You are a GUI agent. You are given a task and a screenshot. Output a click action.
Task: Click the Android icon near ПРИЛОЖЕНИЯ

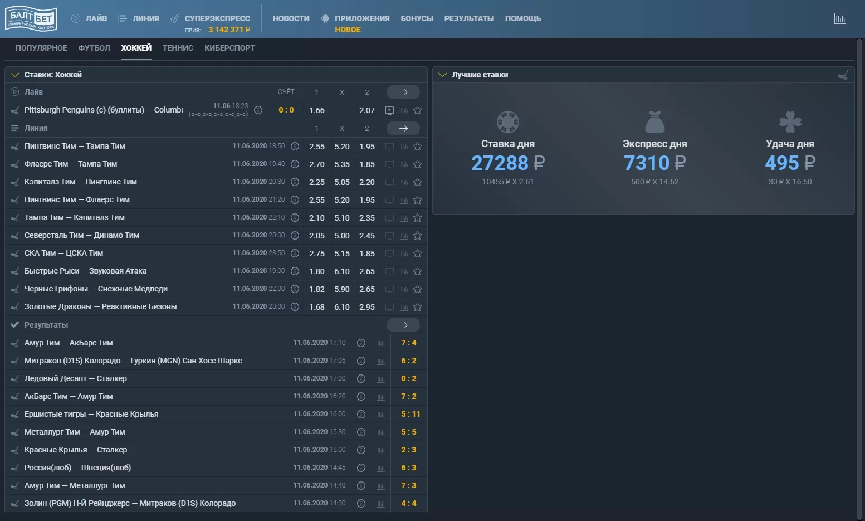(x=325, y=17)
